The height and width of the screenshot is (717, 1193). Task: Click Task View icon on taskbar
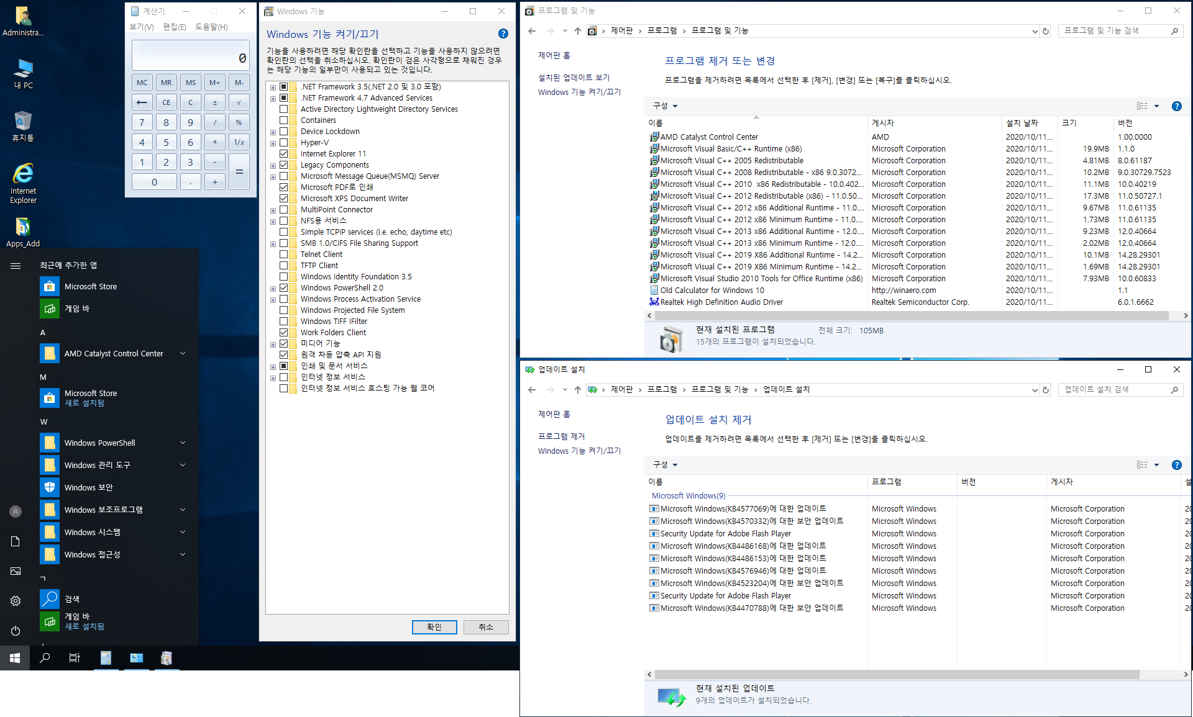74,658
